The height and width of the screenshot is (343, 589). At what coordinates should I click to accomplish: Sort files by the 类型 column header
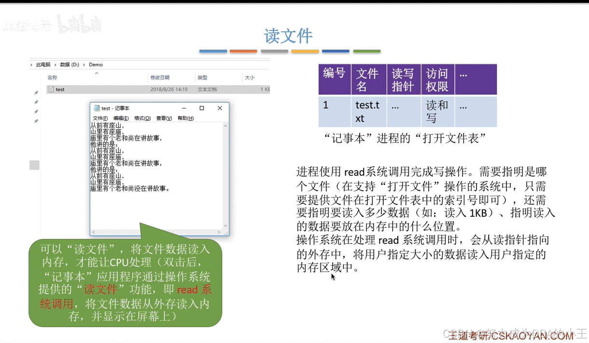click(x=202, y=78)
